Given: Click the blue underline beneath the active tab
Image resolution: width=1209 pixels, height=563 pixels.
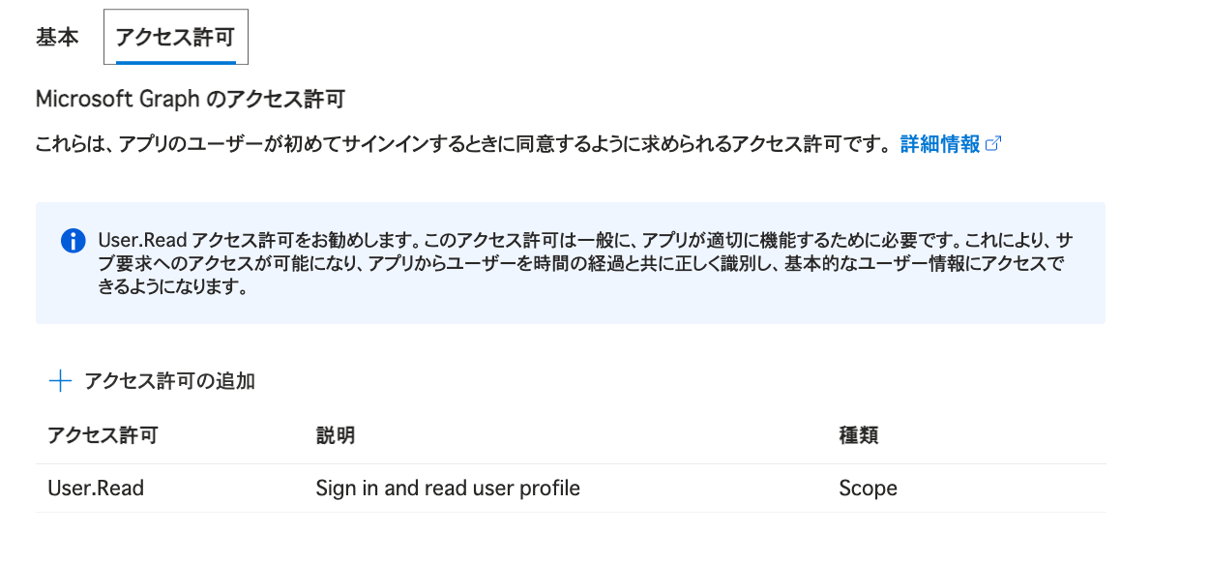Looking at the screenshot, I should point(175,62).
